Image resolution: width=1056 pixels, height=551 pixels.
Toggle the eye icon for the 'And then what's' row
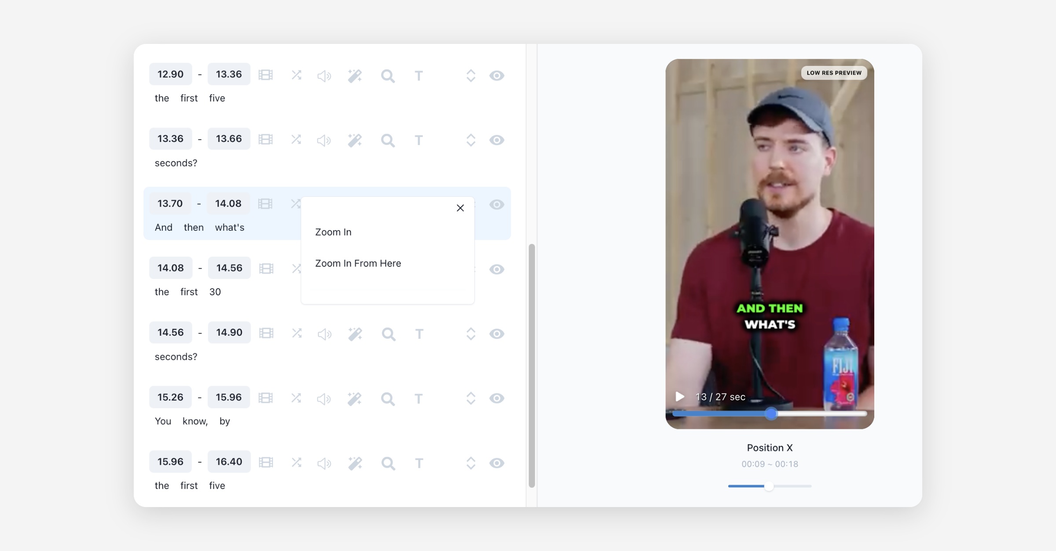coord(497,205)
